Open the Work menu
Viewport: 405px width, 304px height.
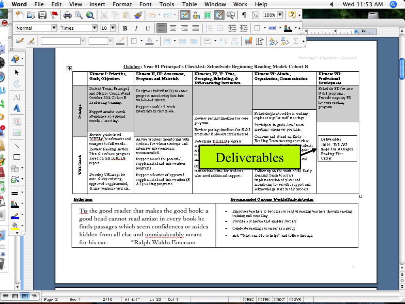(x=240, y=4)
